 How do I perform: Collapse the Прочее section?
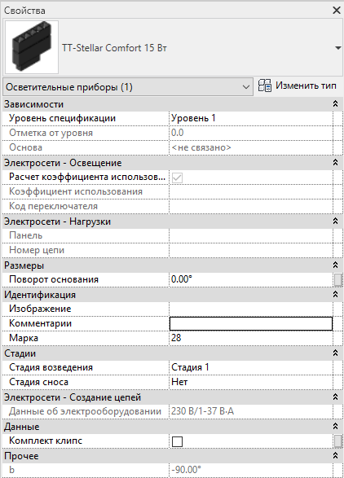tap(335, 455)
